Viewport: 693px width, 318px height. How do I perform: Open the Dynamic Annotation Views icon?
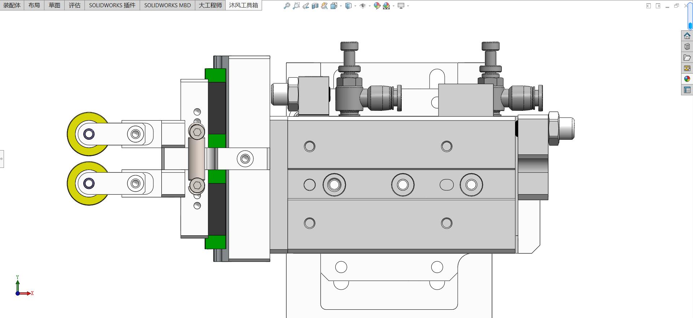(x=324, y=6)
